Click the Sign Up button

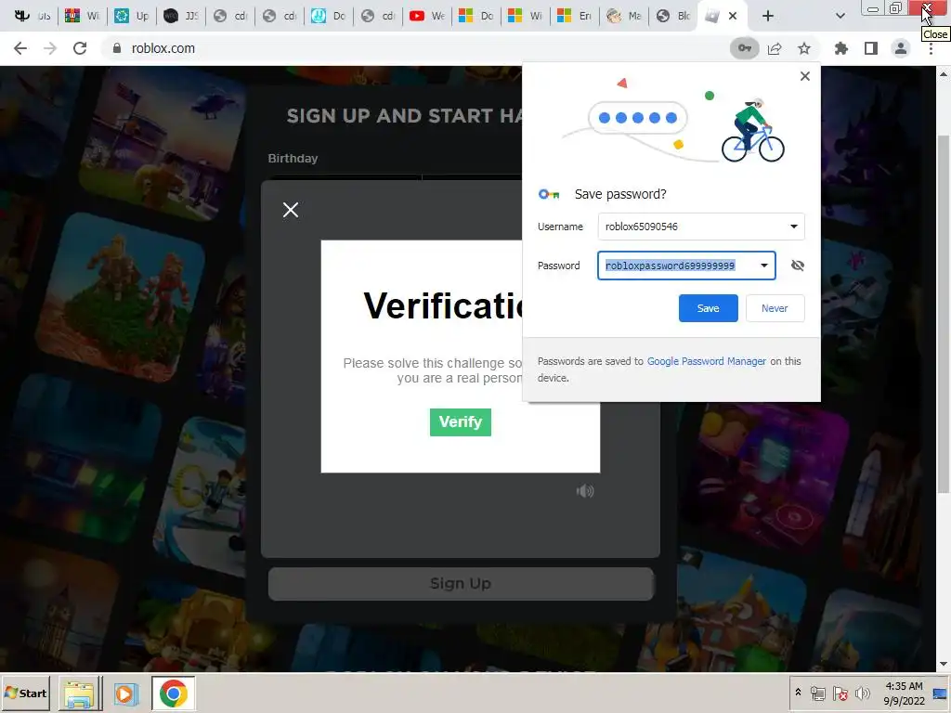tap(461, 584)
